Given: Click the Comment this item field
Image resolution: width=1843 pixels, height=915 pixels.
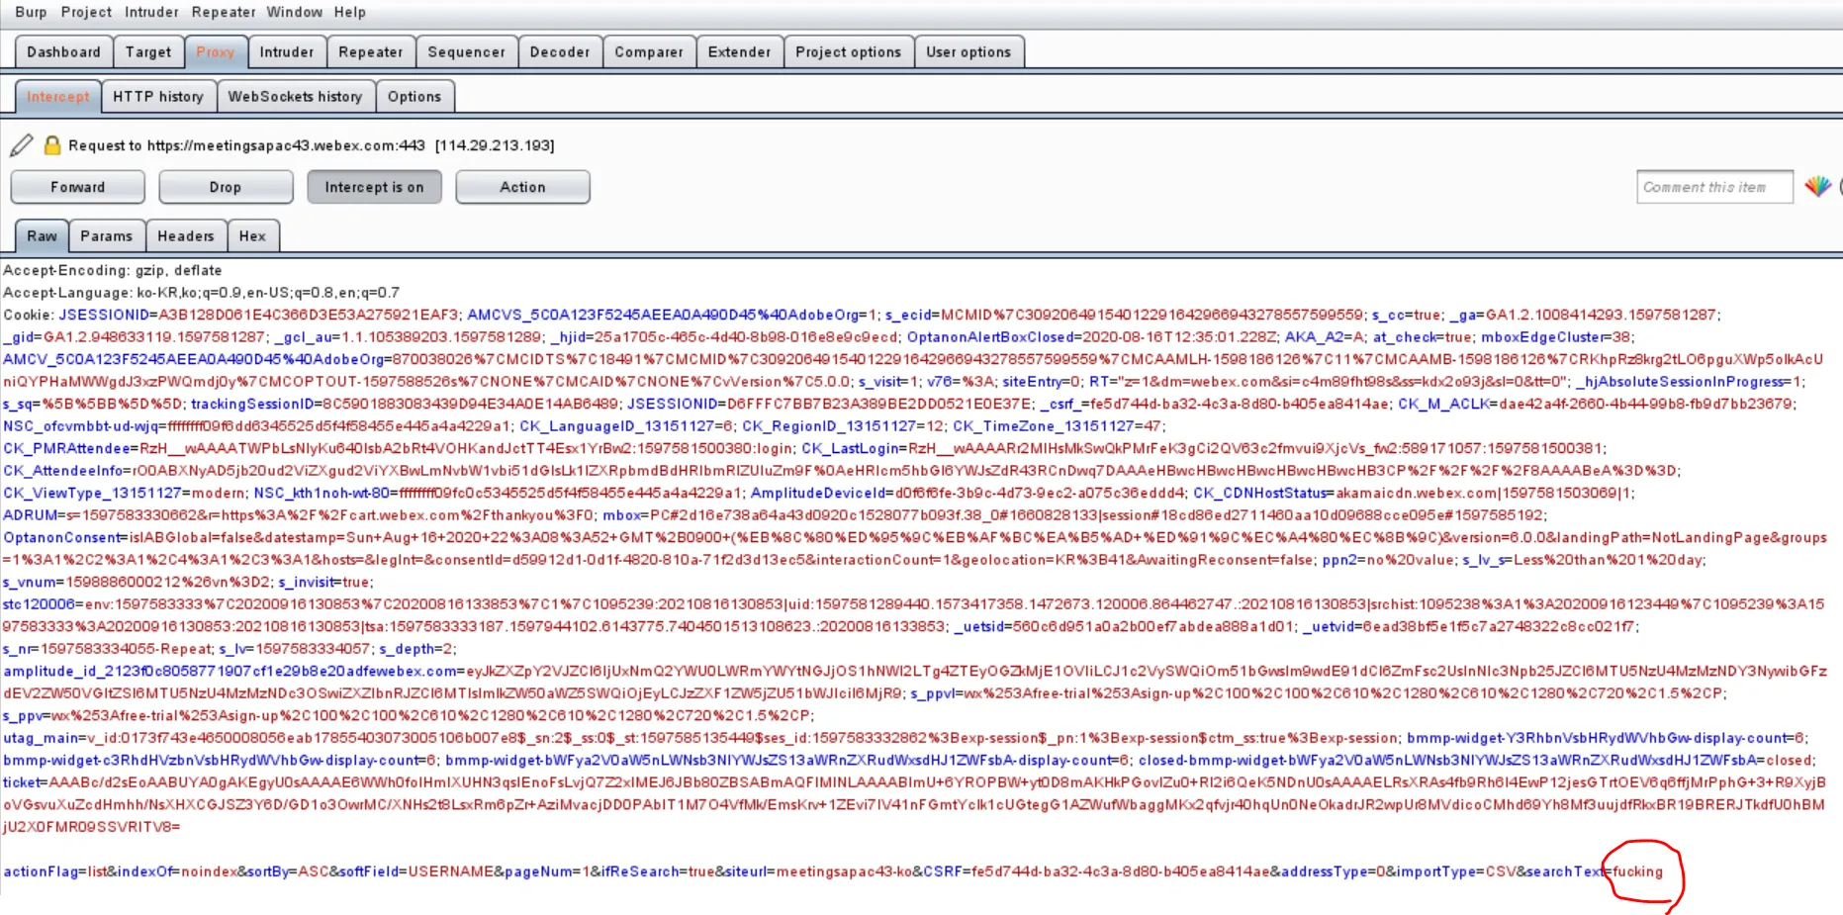Looking at the screenshot, I should tap(1714, 187).
